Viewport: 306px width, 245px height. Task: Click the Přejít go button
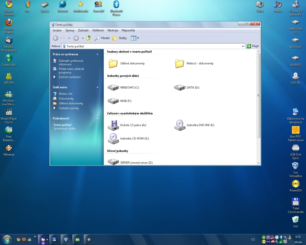pyautogui.click(x=253, y=46)
